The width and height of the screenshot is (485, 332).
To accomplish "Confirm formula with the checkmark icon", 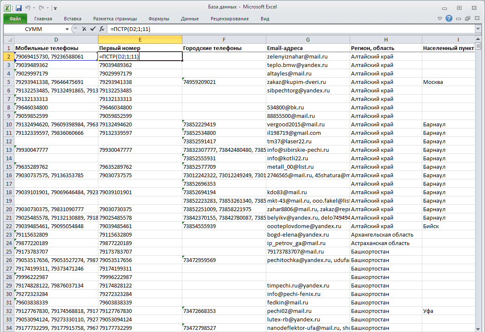I will point(93,29).
